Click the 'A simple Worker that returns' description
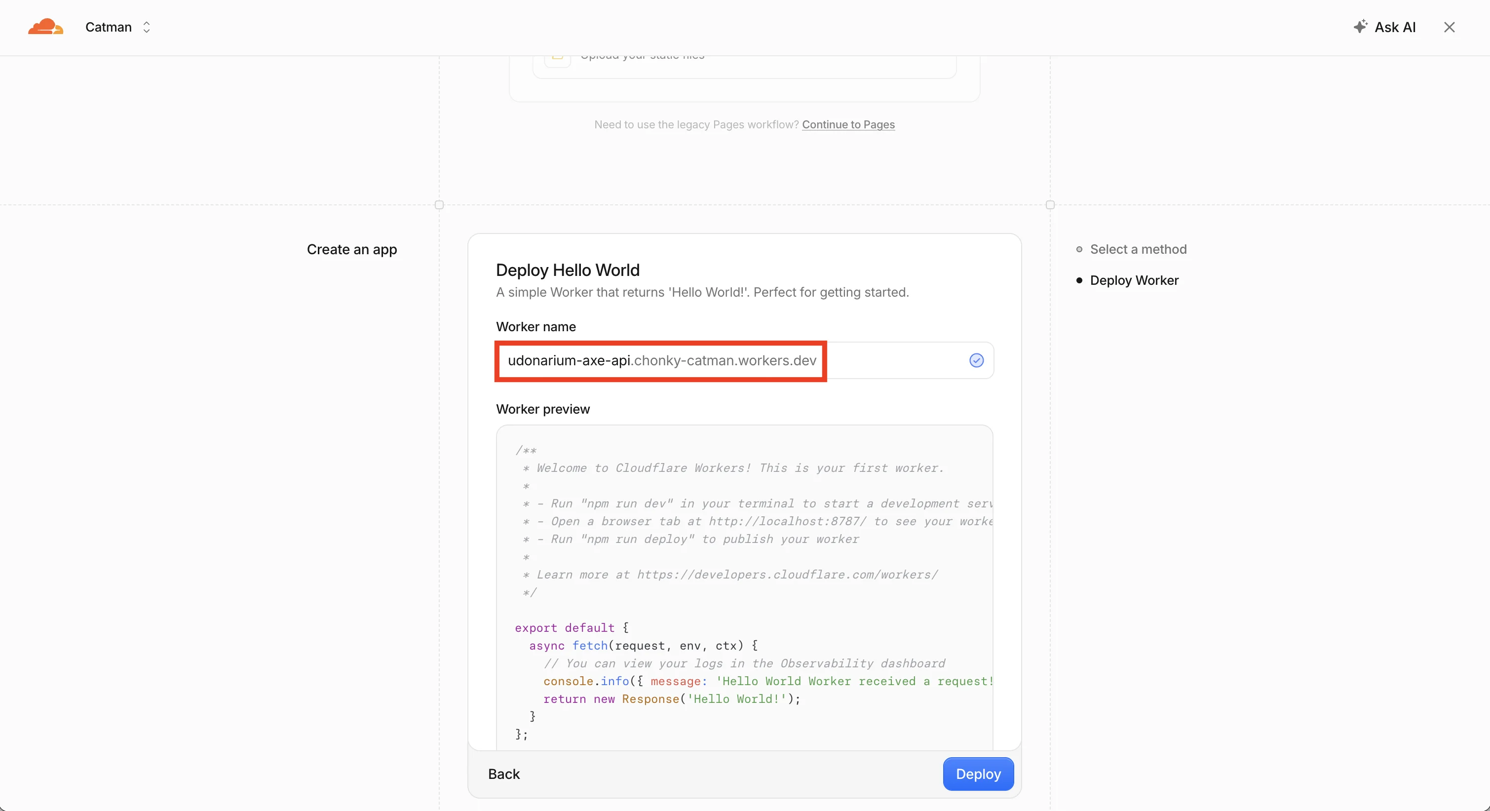Image resolution: width=1490 pixels, height=811 pixels. (702, 293)
